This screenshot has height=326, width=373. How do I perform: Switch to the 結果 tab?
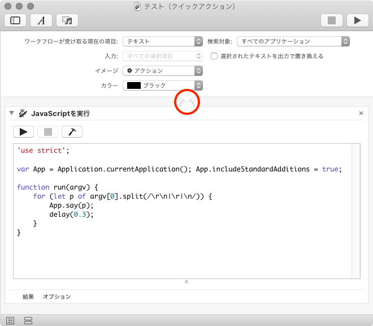click(28, 297)
